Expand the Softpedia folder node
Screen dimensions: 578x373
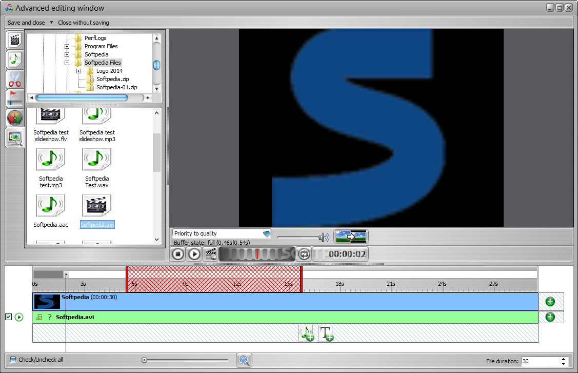coord(67,54)
